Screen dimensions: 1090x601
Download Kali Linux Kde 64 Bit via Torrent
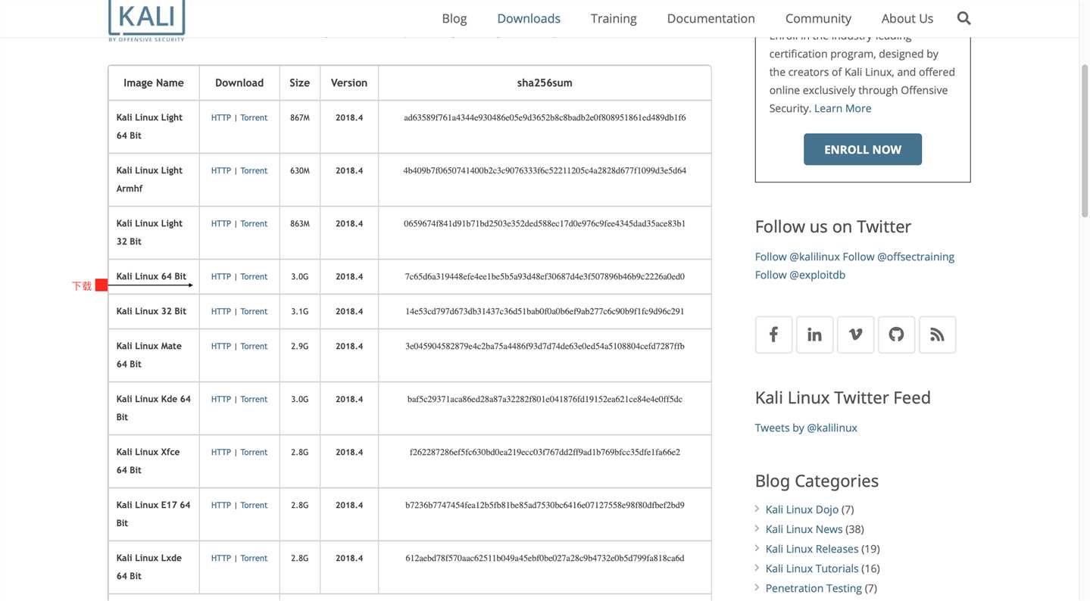pyautogui.click(x=254, y=399)
